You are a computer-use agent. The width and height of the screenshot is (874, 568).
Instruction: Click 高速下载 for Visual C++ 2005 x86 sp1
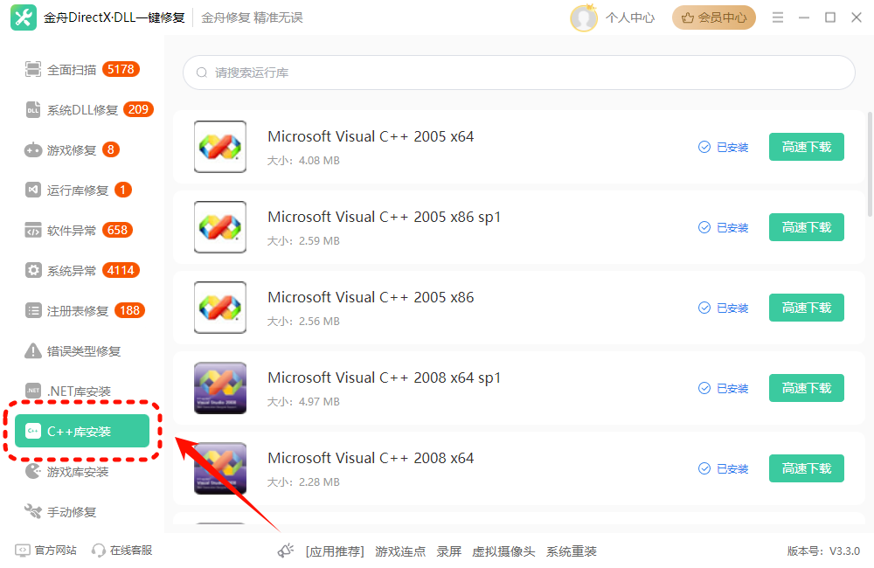pos(806,227)
